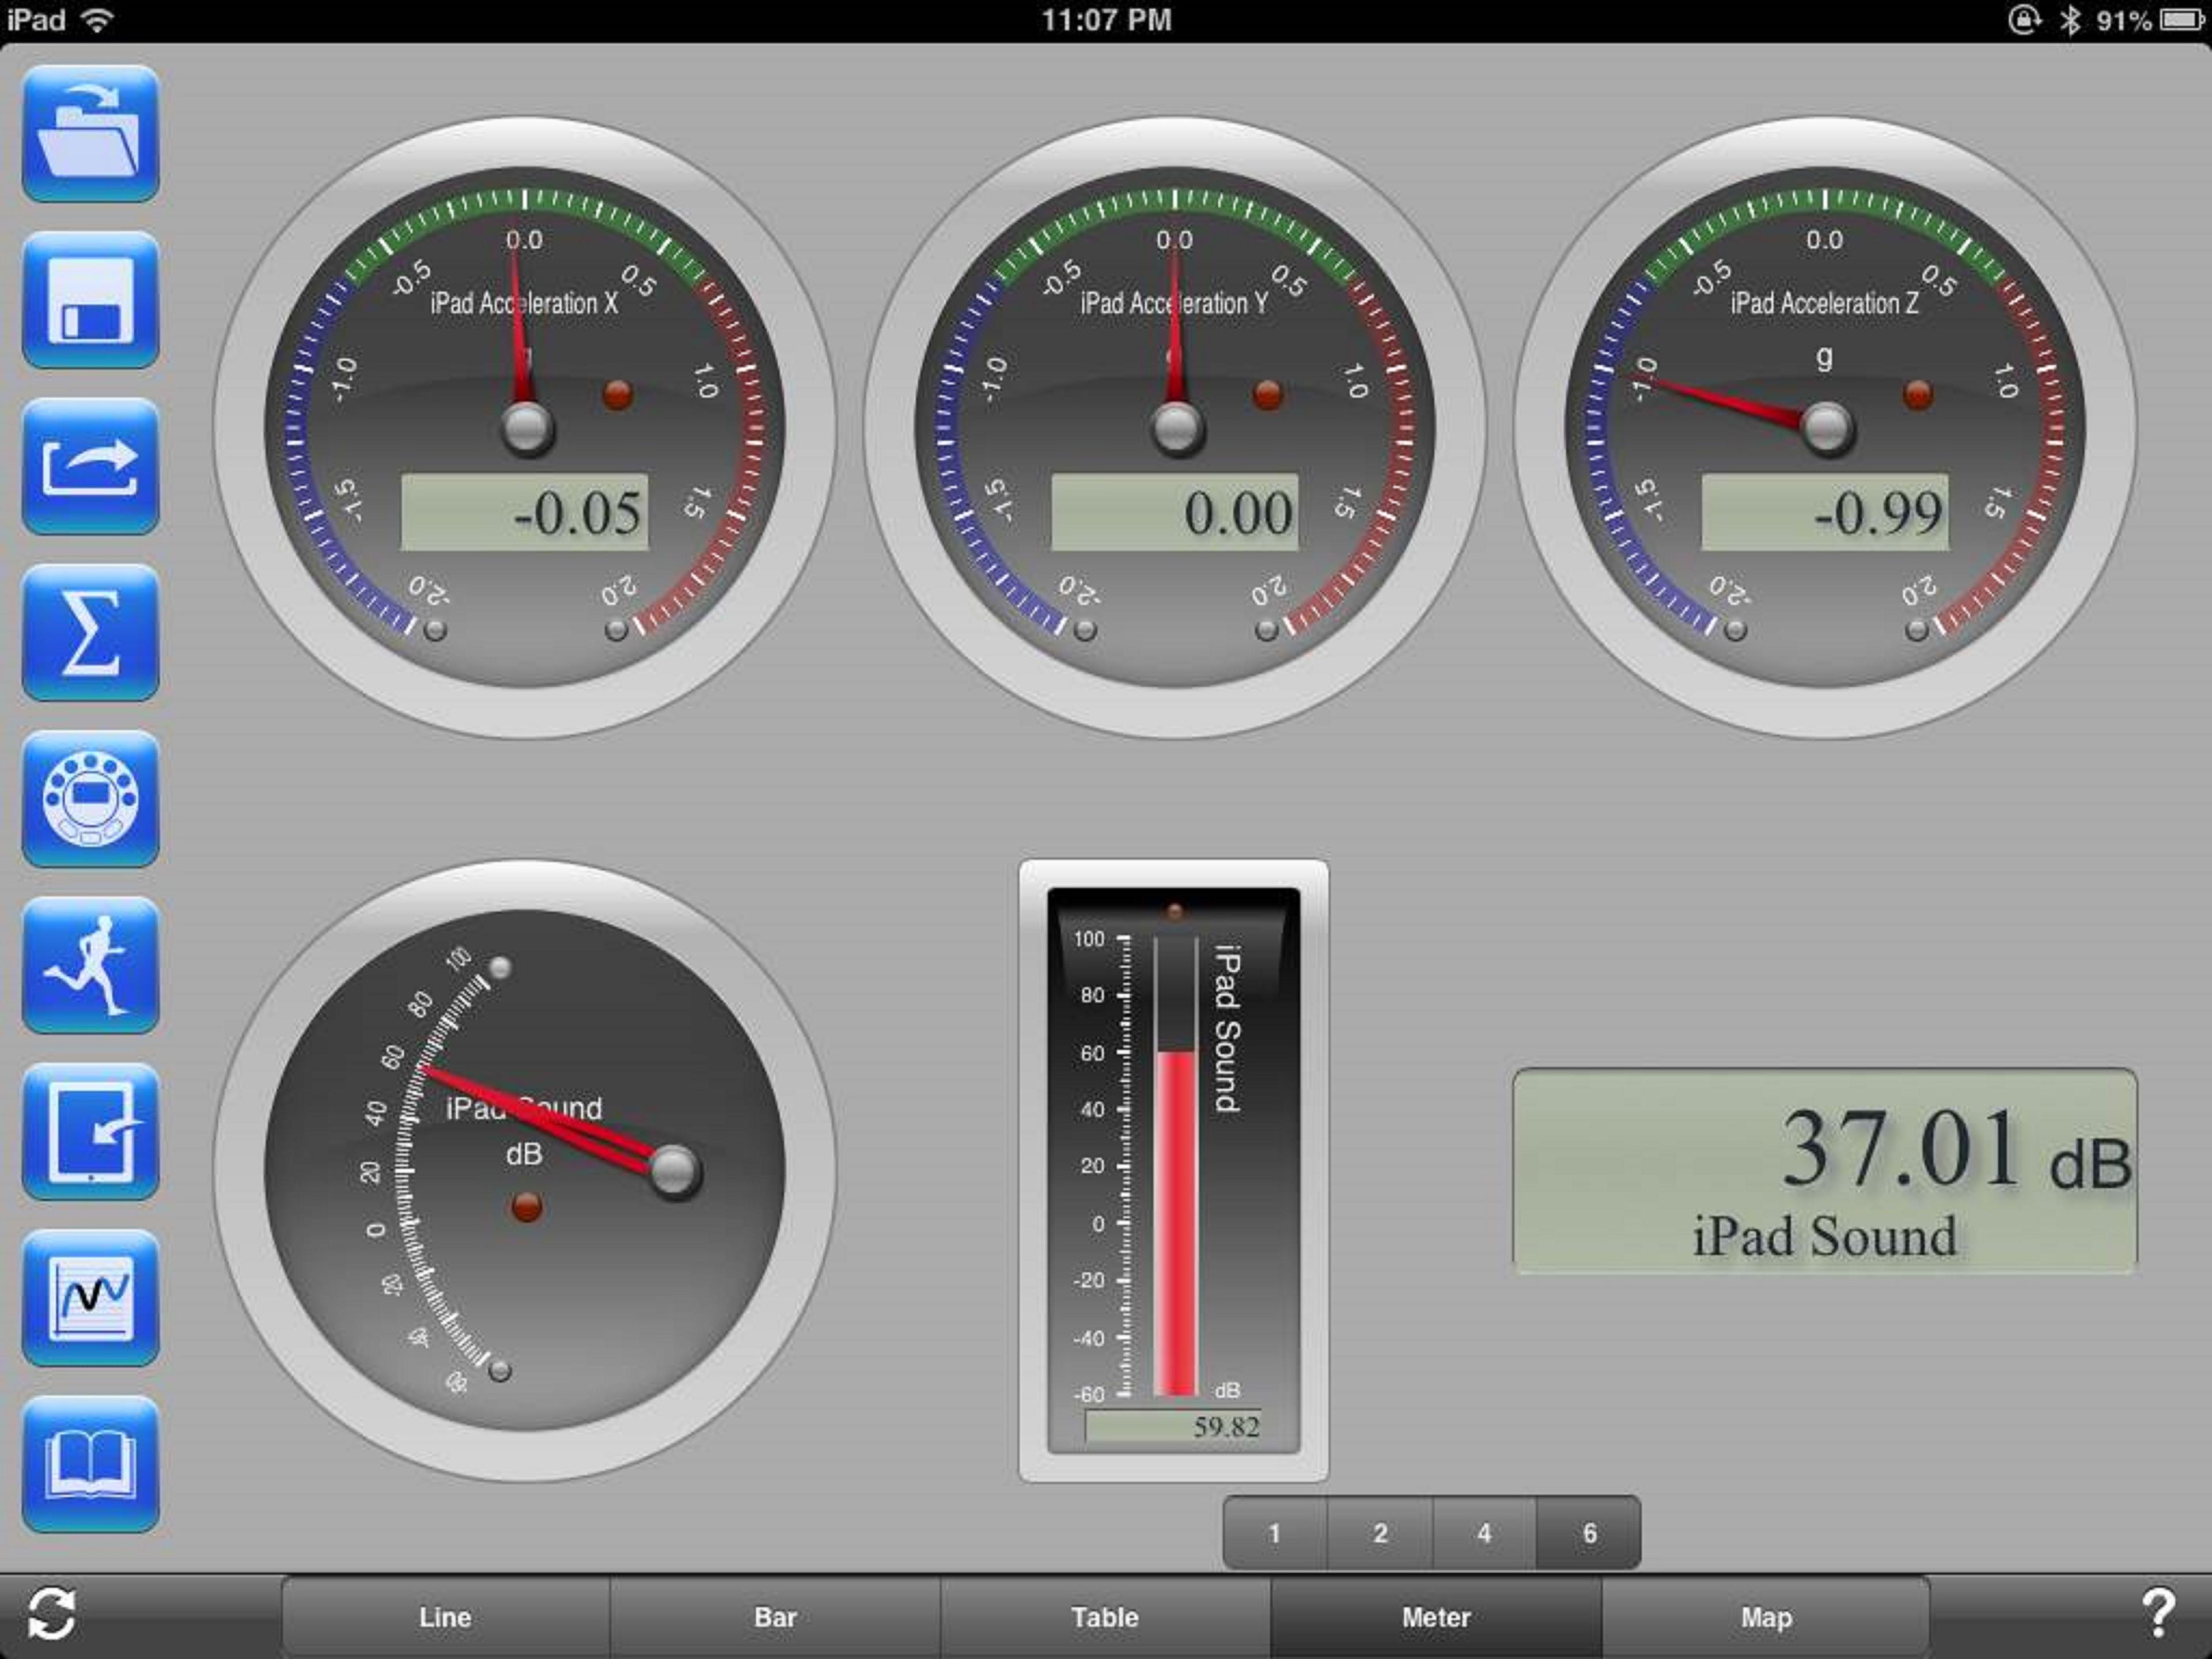Tap the 59.82 value under bar meter
The width and height of the screenshot is (2212, 1659).
pos(1174,1426)
